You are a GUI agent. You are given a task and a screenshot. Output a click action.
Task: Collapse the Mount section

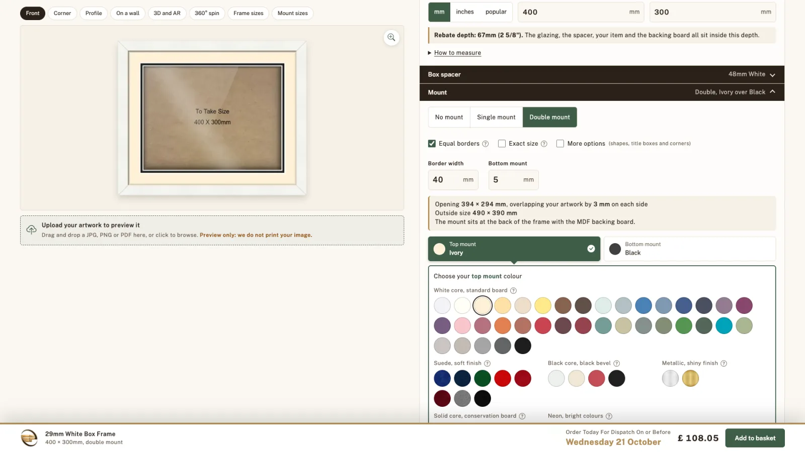click(x=602, y=92)
